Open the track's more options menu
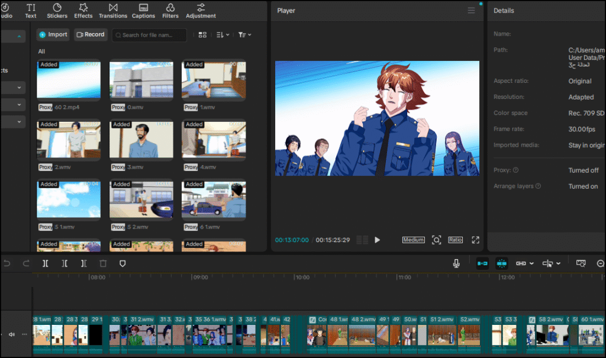The height and width of the screenshot is (358, 606). 24,334
